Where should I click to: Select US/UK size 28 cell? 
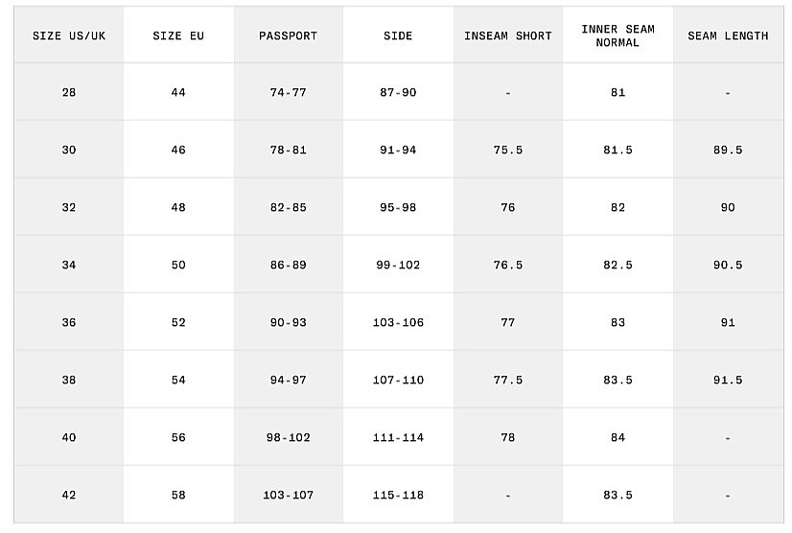(69, 93)
